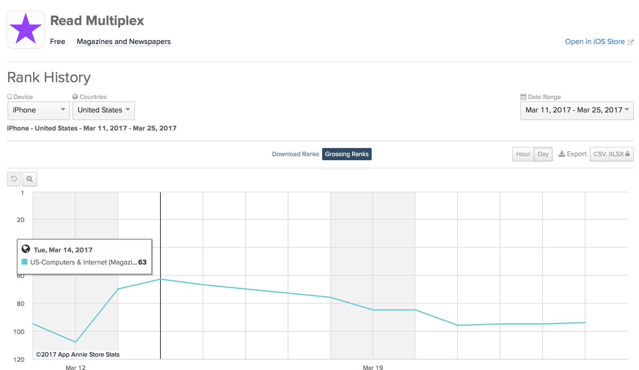Image resolution: width=639 pixels, height=370 pixels.
Task: Select the Grossing Ranks tab
Action: (x=347, y=154)
